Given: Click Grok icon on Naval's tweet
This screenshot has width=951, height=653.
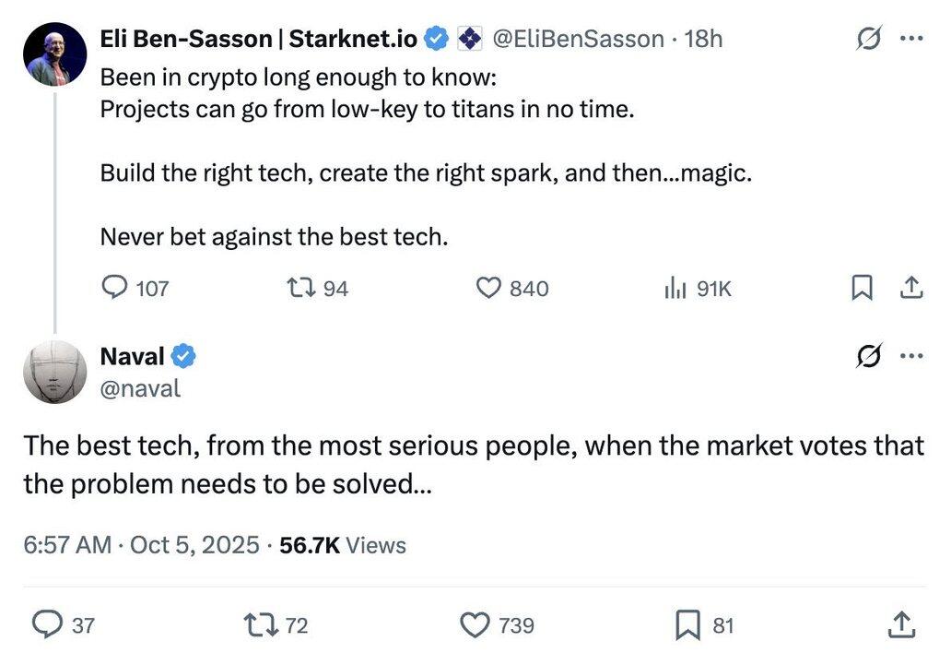Looking at the screenshot, I should (x=867, y=355).
